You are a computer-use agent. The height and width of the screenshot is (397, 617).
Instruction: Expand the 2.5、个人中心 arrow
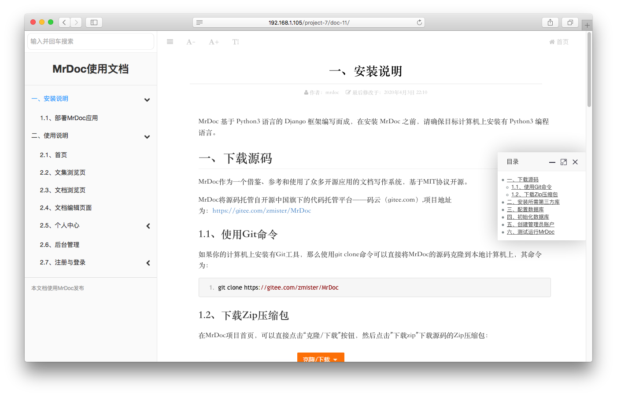(x=148, y=226)
